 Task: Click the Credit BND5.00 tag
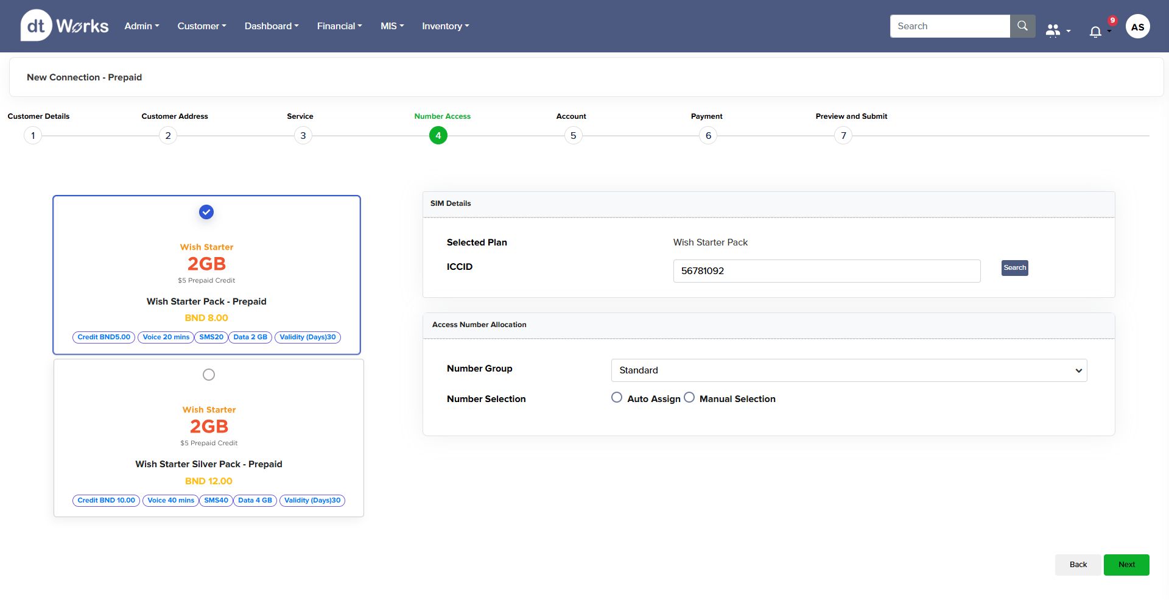(x=104, y=337)
